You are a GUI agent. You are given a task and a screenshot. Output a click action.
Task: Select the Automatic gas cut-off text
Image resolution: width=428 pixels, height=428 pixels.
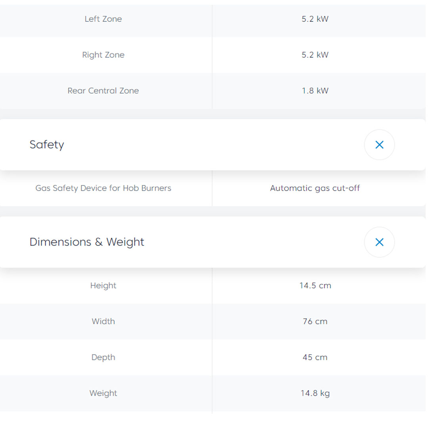(x=315, y=188)
